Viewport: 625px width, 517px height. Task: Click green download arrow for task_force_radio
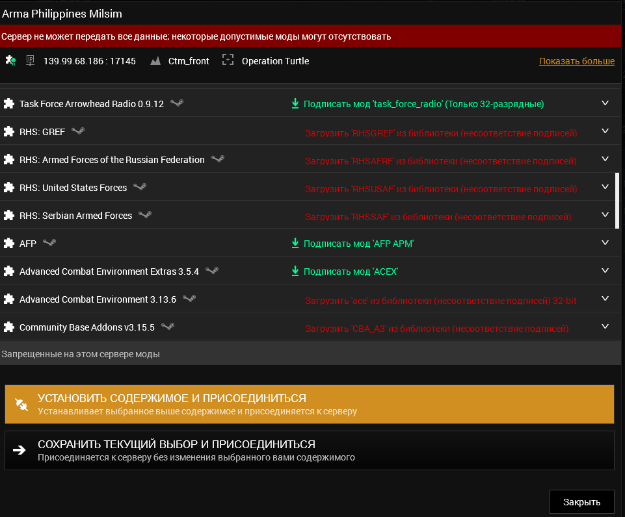coord(295,103)
